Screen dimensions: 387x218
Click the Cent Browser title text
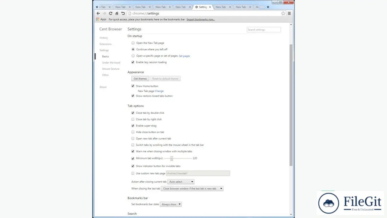[x=111, y=29]
